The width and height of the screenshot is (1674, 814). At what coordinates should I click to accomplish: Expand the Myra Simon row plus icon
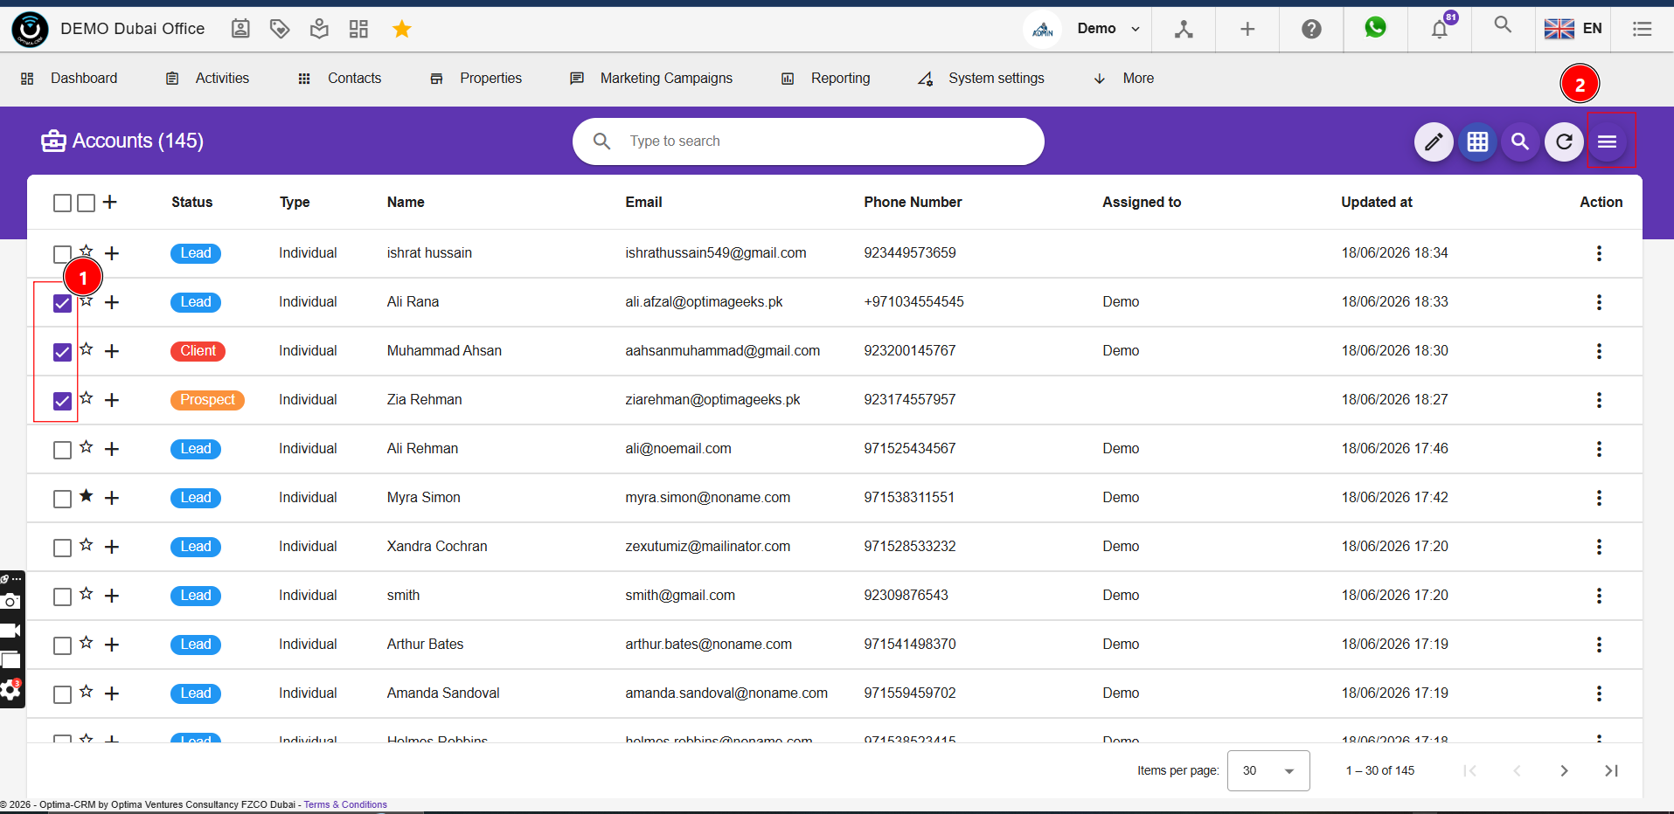[112, 498]
